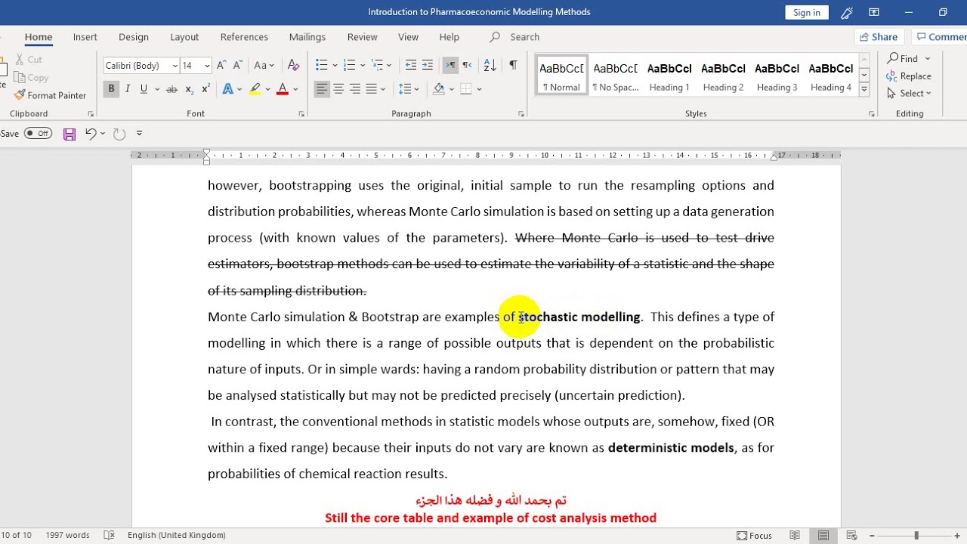Open Text Effects and Typography

pos(227,89)
